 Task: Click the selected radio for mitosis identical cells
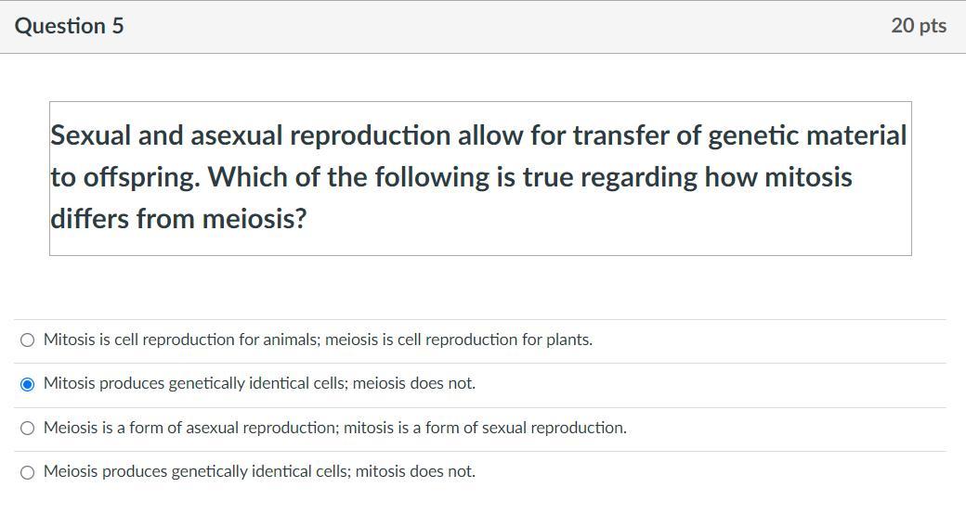(28, 384)
